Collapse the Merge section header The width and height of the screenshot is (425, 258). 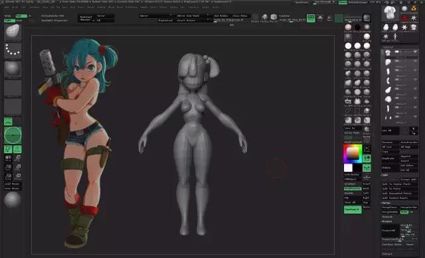pos(386,203)
